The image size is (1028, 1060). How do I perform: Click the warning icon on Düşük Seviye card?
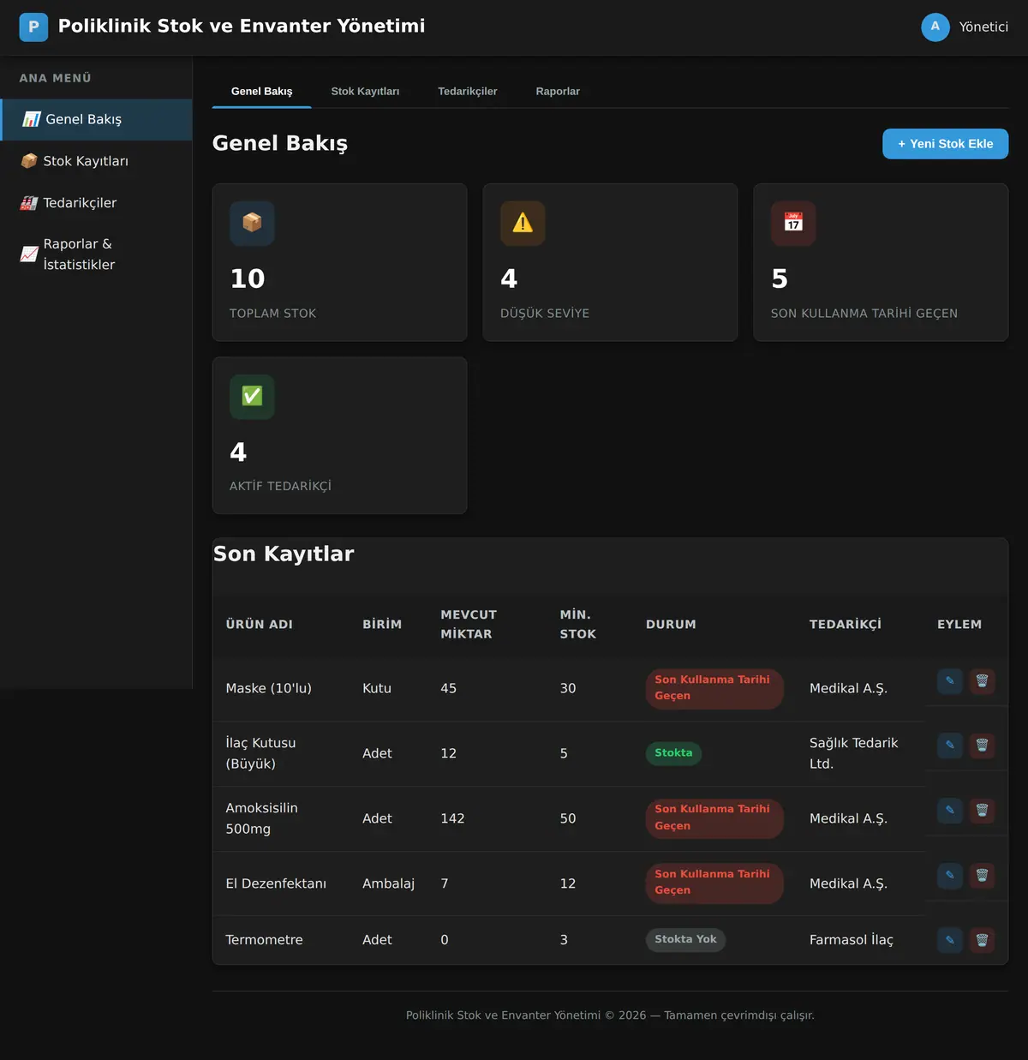click(523, 223)
